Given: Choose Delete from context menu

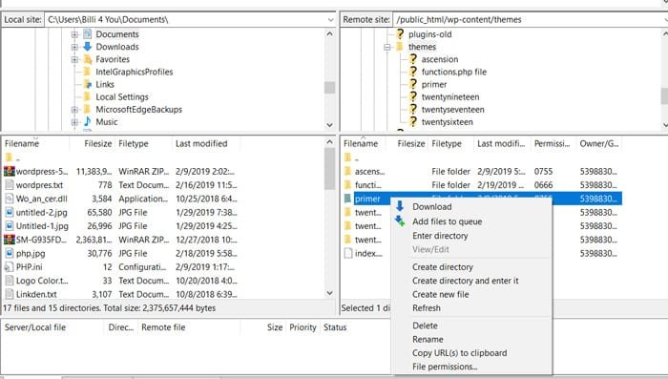Looking at the screenshot, I should (x=425, y=326).
